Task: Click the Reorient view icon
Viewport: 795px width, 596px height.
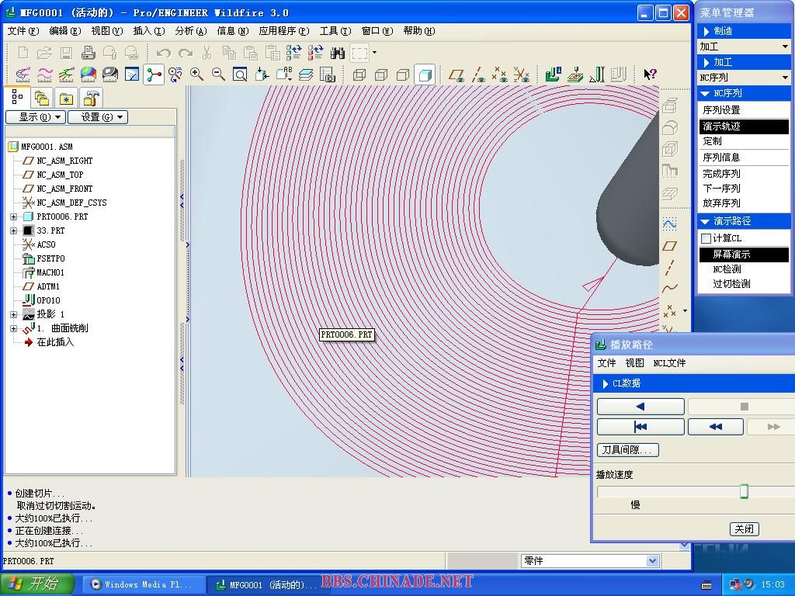Action: [x=262, y=74]
